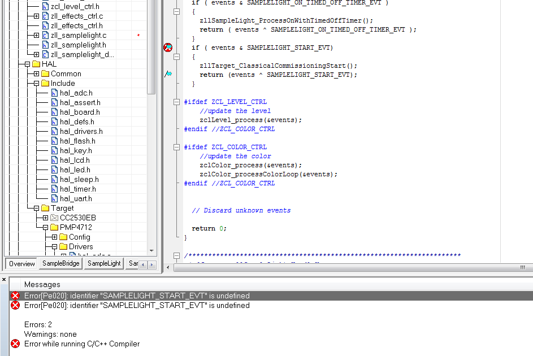Select hal_drivers.h in the tree
Viewport: 533px width, 356px height.
81,132
